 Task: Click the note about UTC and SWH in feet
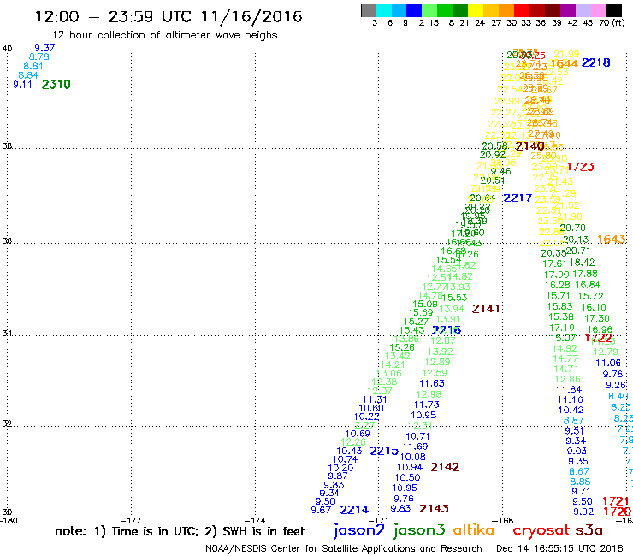[180, 531]
